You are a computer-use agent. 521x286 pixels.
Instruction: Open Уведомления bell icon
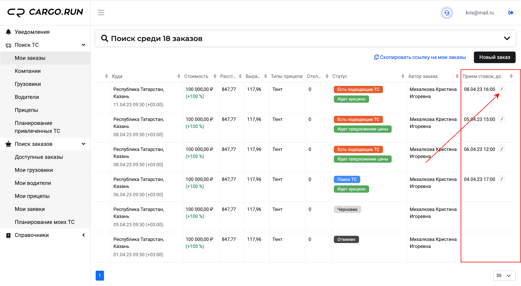point(8,32)
